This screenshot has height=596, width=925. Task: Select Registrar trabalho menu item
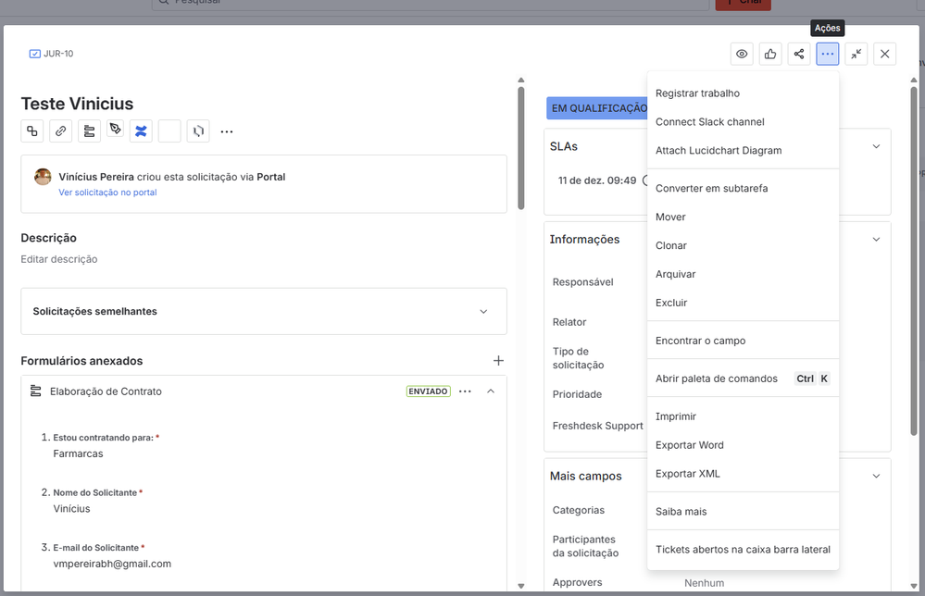(x=743, y=93)
